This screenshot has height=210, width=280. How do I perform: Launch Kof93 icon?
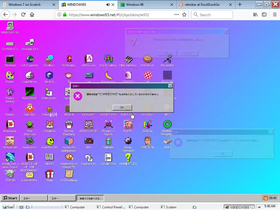click(x=128, y=126)
